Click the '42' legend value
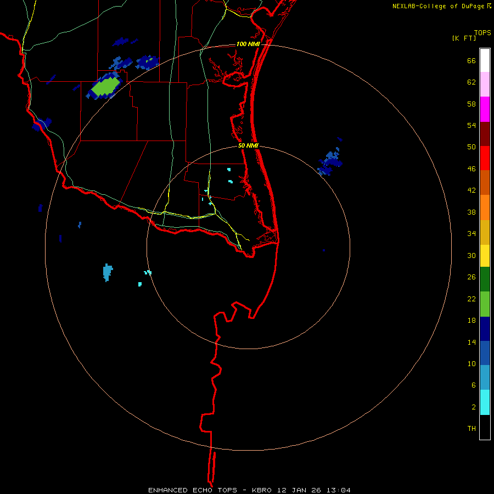The image size is (494, 494). tap(471, 190)
